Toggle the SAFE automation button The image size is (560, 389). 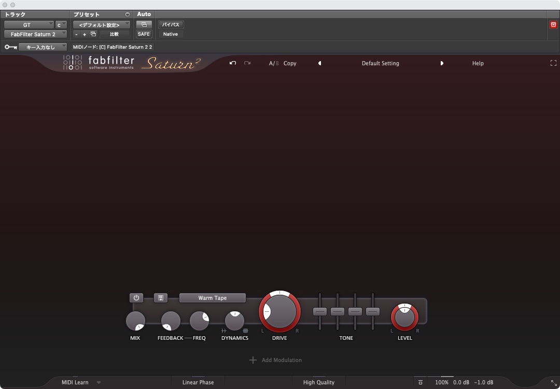(x=144, y=34)
